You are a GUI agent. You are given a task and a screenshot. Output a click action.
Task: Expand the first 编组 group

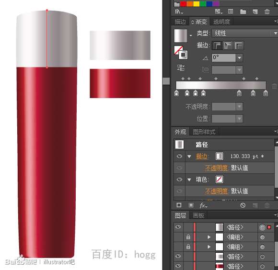coord(209,237)
